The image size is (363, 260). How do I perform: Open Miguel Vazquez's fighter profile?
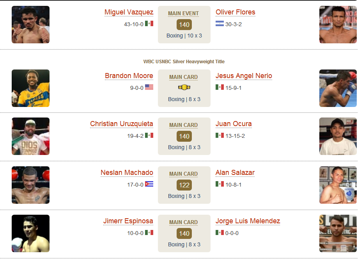pos(129,12)
